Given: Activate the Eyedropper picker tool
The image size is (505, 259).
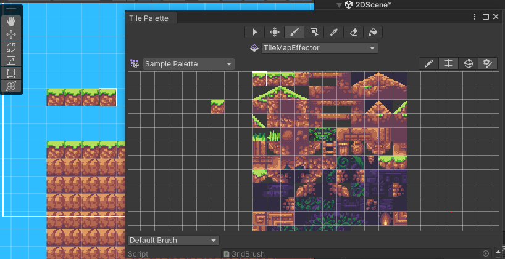Looking at the screenshot, I should click(333, 32).
